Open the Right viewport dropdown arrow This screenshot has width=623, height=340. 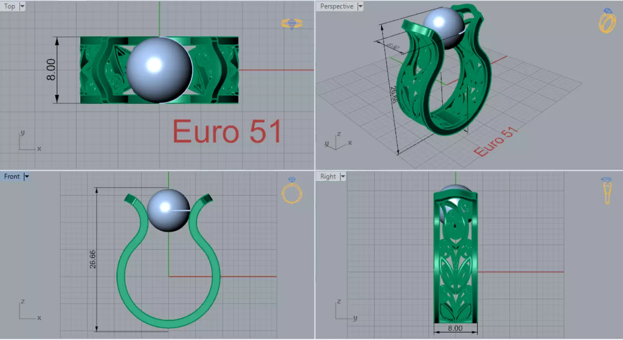(x=343, y=176)
